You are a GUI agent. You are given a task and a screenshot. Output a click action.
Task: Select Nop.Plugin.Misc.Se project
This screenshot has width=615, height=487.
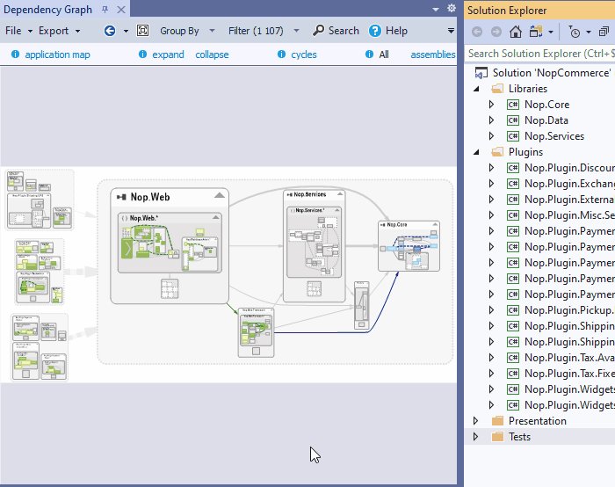tap(569, 215)
